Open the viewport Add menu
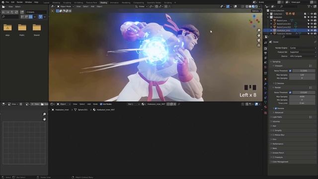 [x=92, y=6]
